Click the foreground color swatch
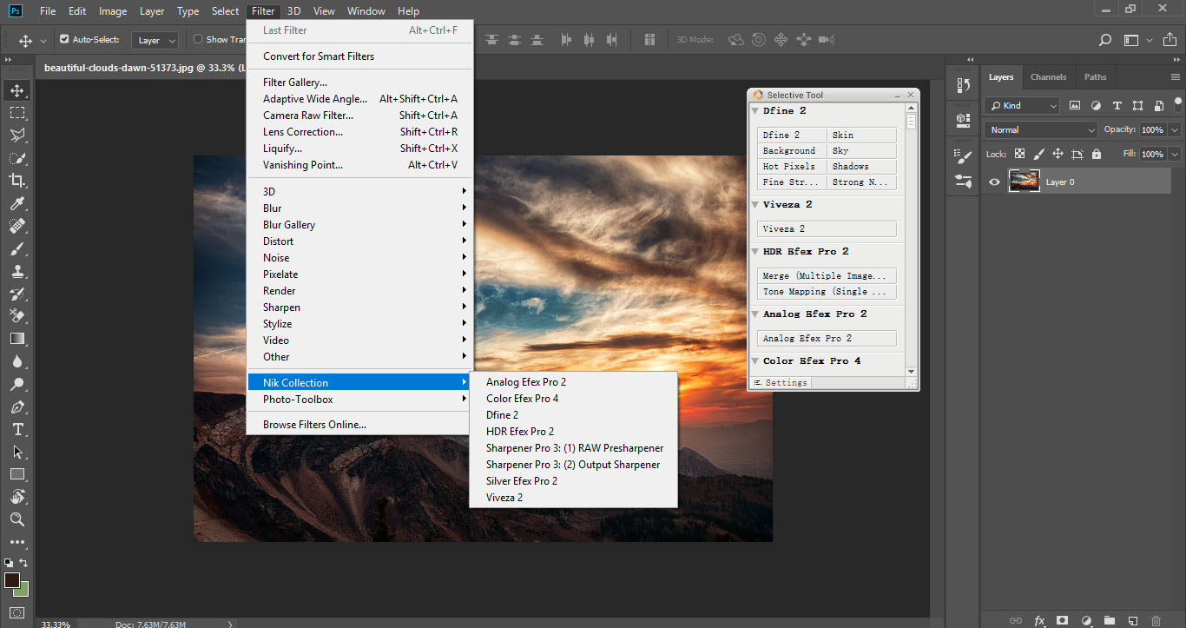This screenshot has width=1186, height=628. pyautogui.click(x=12, y=579)
